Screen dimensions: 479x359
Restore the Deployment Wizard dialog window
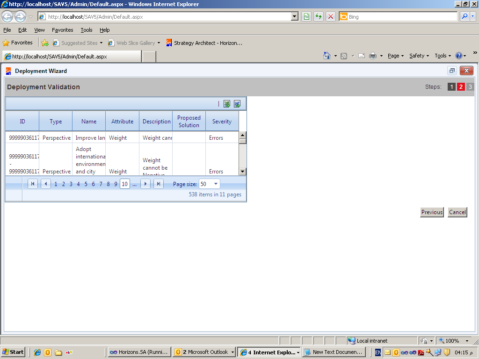click(452, 71)
